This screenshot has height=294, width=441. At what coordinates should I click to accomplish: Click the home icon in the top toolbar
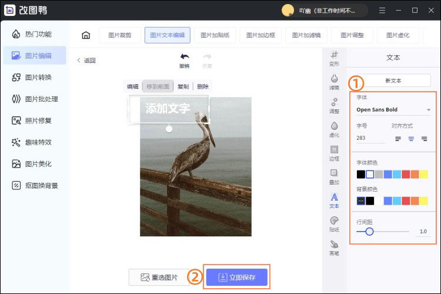[x=86, y=35]
